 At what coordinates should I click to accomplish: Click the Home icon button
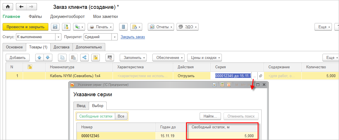(8, 6)
